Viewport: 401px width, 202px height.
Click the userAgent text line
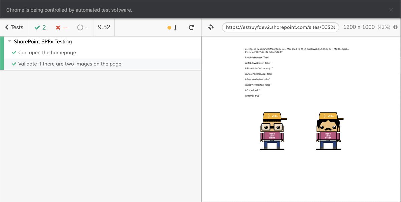(297, 51)
